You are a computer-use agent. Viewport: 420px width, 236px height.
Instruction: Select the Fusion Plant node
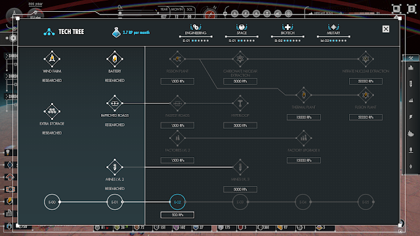tap(366, 95)
